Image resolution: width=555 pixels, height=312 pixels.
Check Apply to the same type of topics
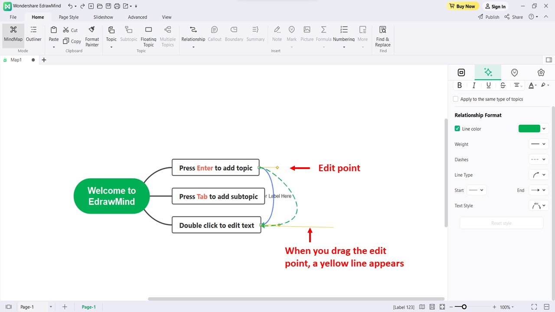(x=456, y=99)
